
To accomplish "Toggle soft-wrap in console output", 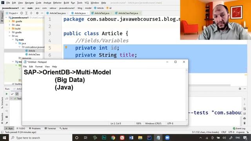I will pos(244,109).
